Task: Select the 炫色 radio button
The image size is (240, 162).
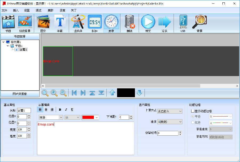Action: coord(193,122)
